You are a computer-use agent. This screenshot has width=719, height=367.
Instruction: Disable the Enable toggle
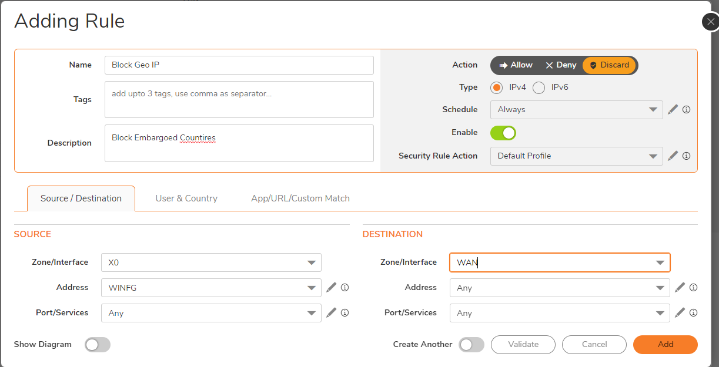click(503, 133)
